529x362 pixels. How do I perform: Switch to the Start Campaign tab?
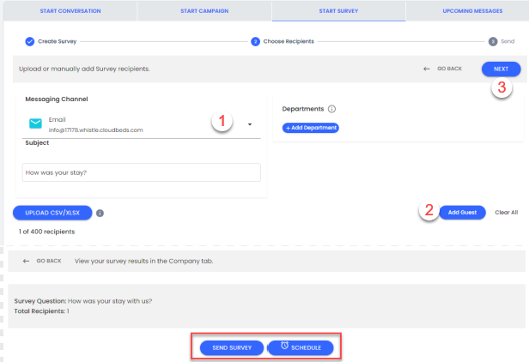[x=204, y=11]
